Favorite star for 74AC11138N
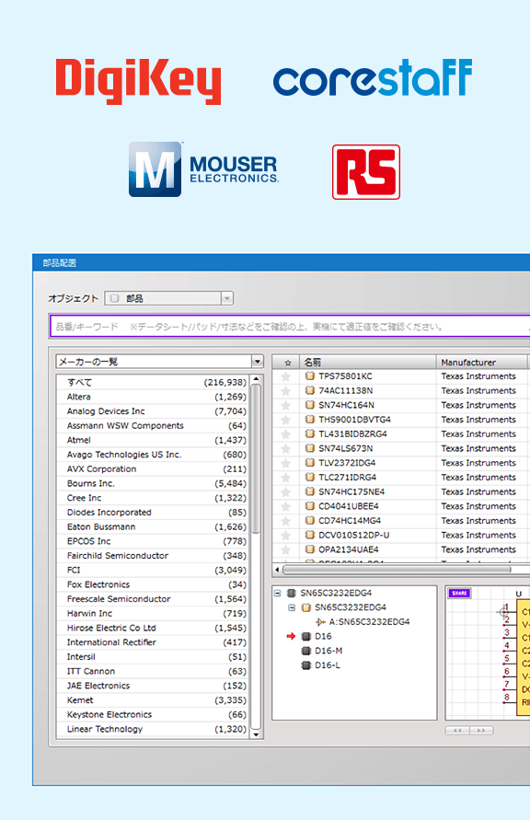This screenshot has width=530, height=820. (286, 391)
